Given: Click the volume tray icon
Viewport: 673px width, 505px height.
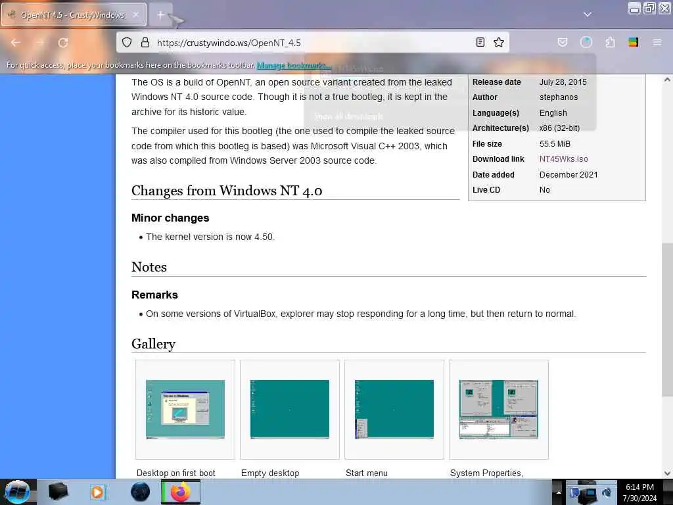Looking at the screenshot, I should pyautogui.click(x=607, y=493).
